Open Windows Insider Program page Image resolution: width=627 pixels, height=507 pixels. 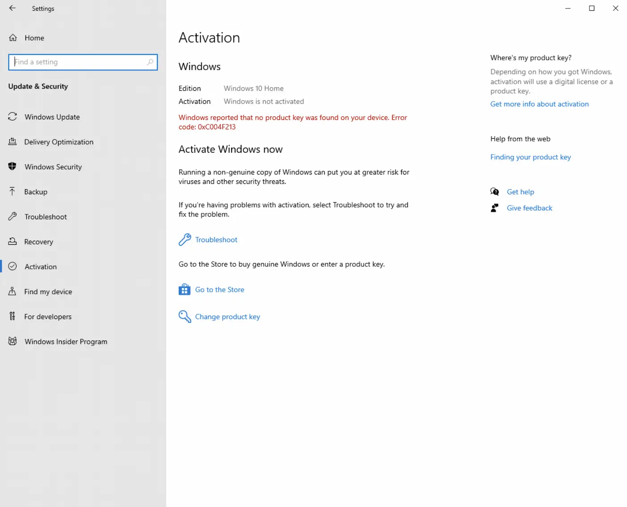(66, 341)
